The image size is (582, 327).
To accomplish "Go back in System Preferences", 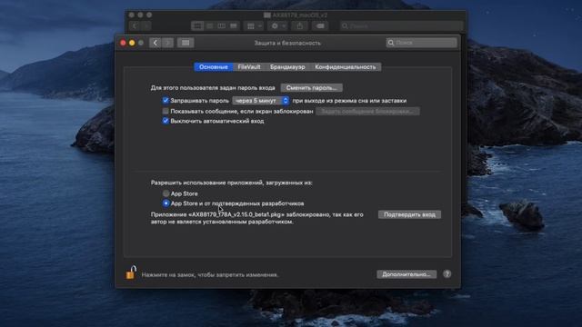I will pos(156,43).
